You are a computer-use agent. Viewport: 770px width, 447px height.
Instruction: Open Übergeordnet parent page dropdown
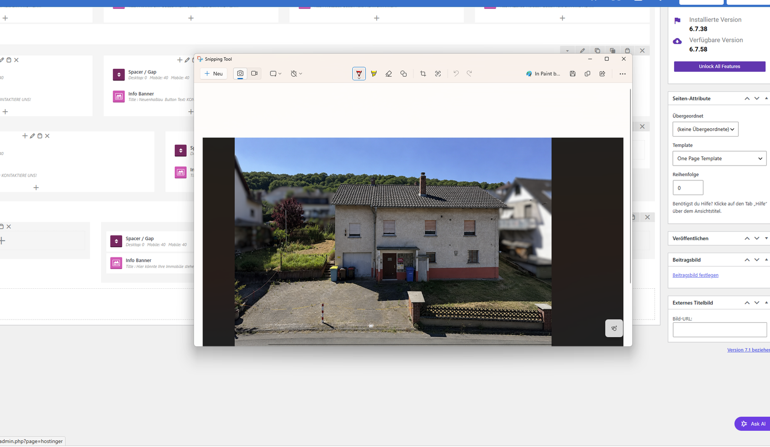point(706,129)
